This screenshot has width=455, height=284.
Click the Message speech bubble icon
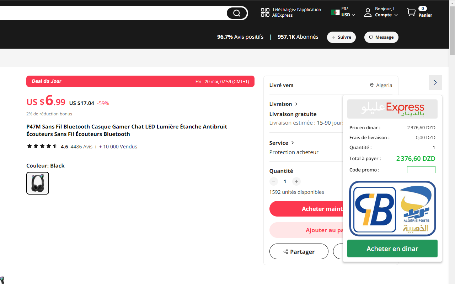point(371,37)
